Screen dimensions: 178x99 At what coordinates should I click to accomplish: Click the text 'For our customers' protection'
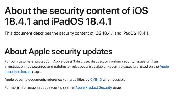coord(28,61)
